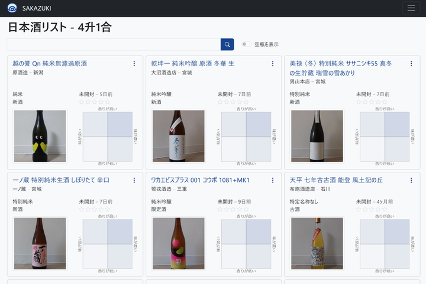Click the 男山本店 – 宮城 brewery text
426x284 pixels.
tap(308, 81)
